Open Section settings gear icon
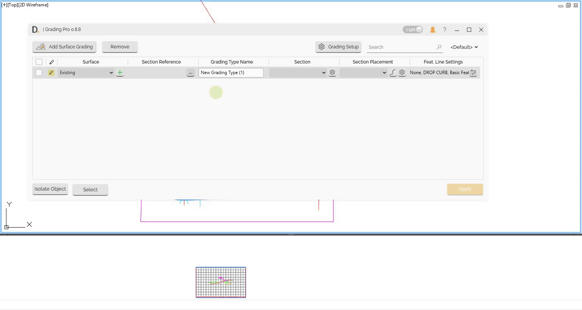Viewport: 582px width, 310px height. [x=332, y=73]
